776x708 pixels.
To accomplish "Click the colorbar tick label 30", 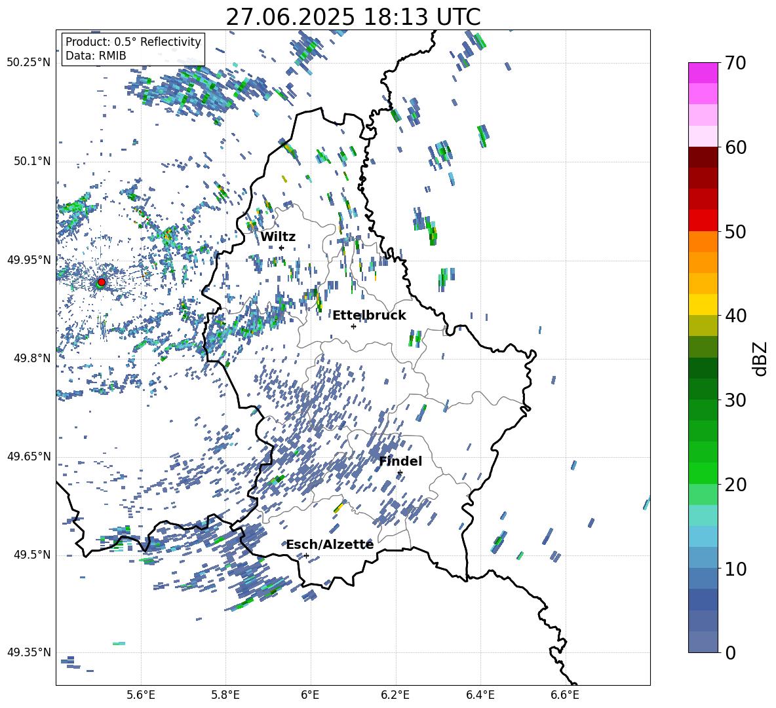I will 735,400.
